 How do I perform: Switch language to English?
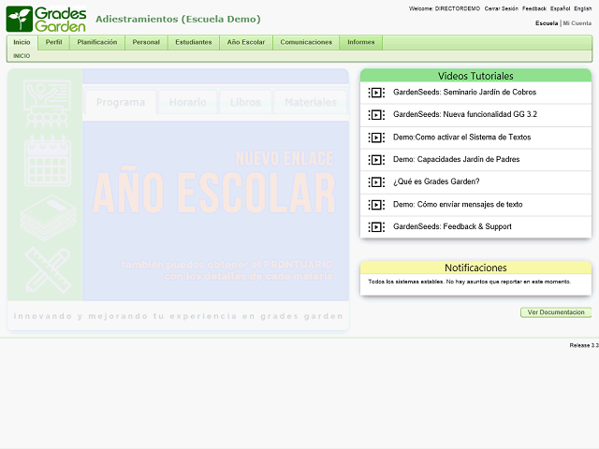point(582,8)
